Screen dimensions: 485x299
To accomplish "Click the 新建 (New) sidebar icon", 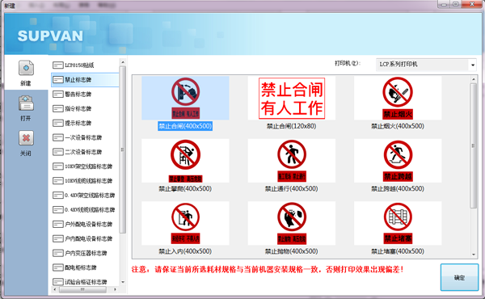I will click(26, 68).
